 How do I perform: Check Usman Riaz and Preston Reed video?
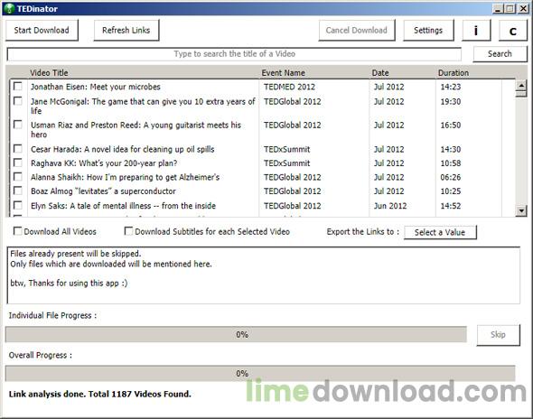click(x=18, y=125)
